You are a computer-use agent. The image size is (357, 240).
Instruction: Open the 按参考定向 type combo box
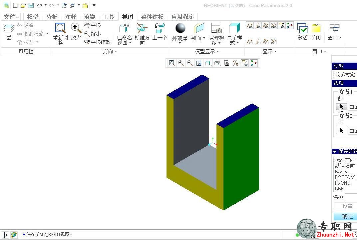pos(345,74)
